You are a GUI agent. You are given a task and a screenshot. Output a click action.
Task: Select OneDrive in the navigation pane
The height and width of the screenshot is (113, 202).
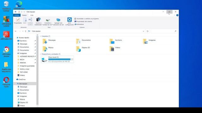click(22, 79)
